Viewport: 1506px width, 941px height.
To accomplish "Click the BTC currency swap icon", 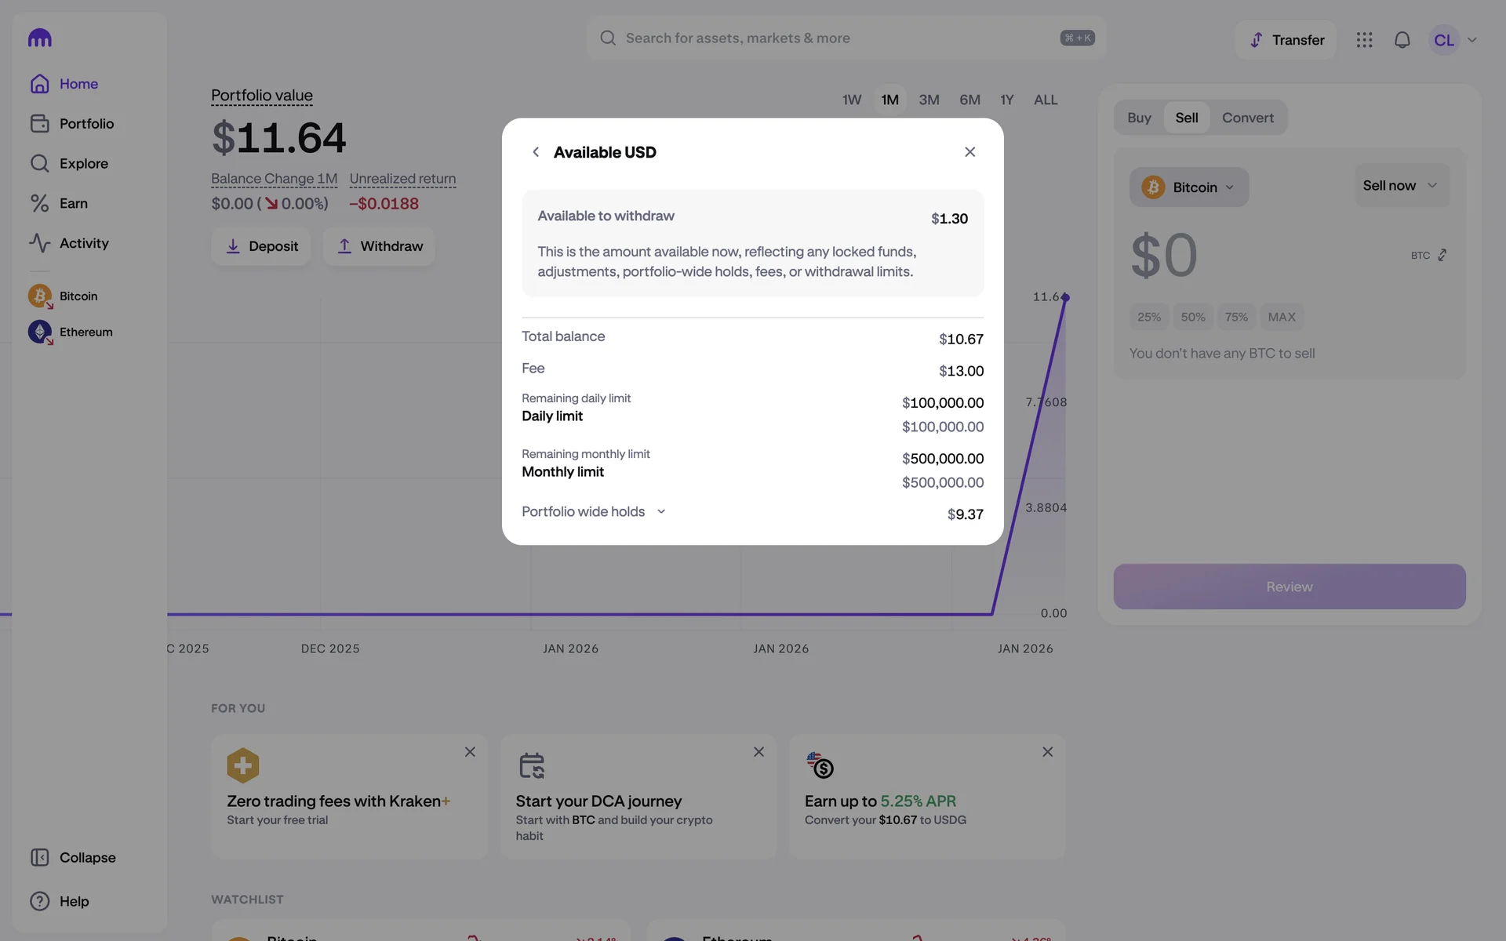I will (x=1442, y=256).
